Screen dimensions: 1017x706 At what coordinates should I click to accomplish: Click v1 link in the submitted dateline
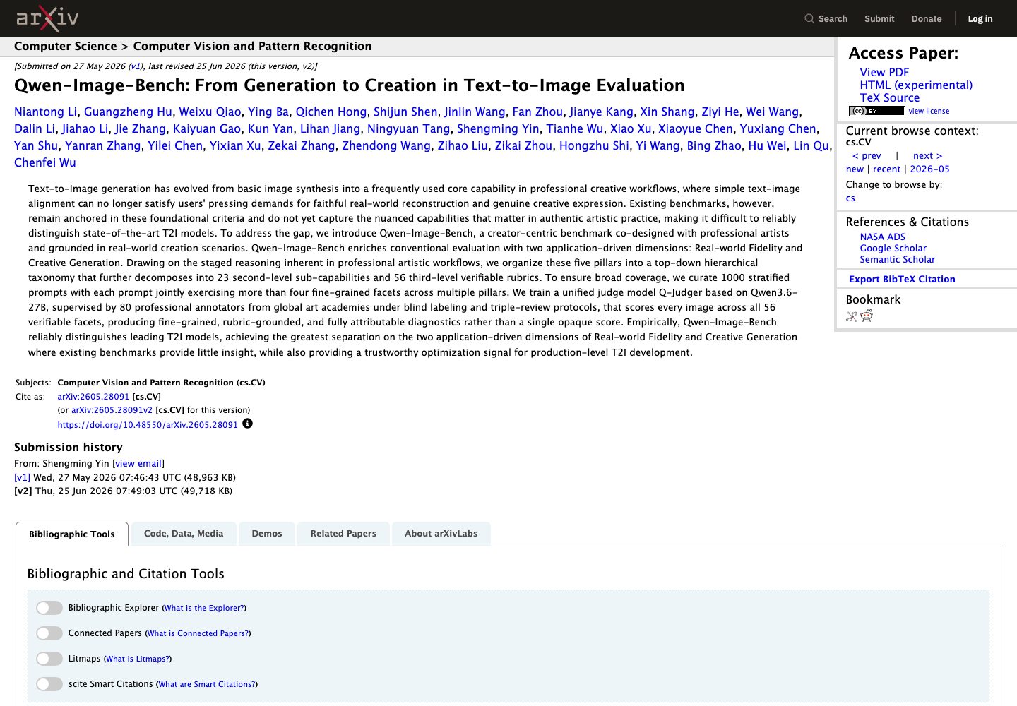pyautogui.click(x=136, y=66)
